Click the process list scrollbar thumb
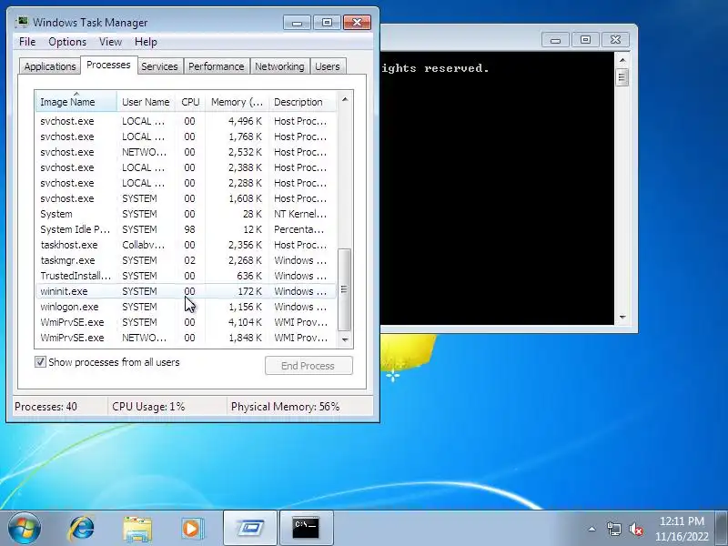The width and height of the screenshot is (728, 546). (344, 289)
